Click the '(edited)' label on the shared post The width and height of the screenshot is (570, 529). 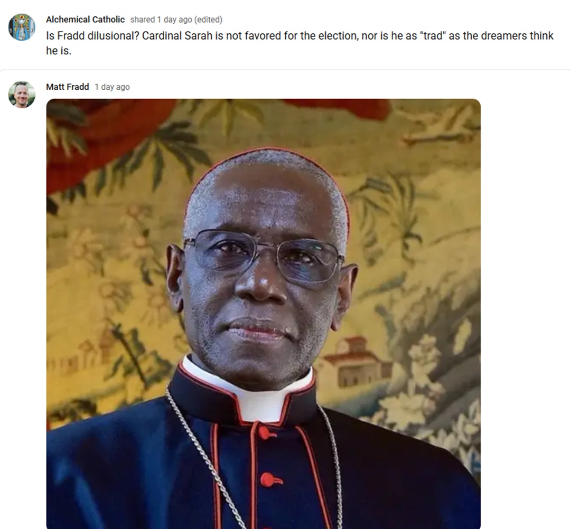click(208, 20)
